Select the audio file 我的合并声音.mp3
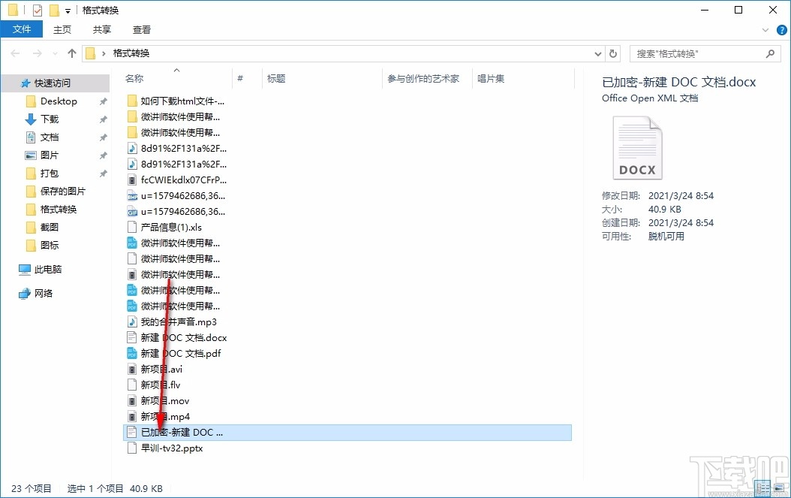 (x=179, y=321)
